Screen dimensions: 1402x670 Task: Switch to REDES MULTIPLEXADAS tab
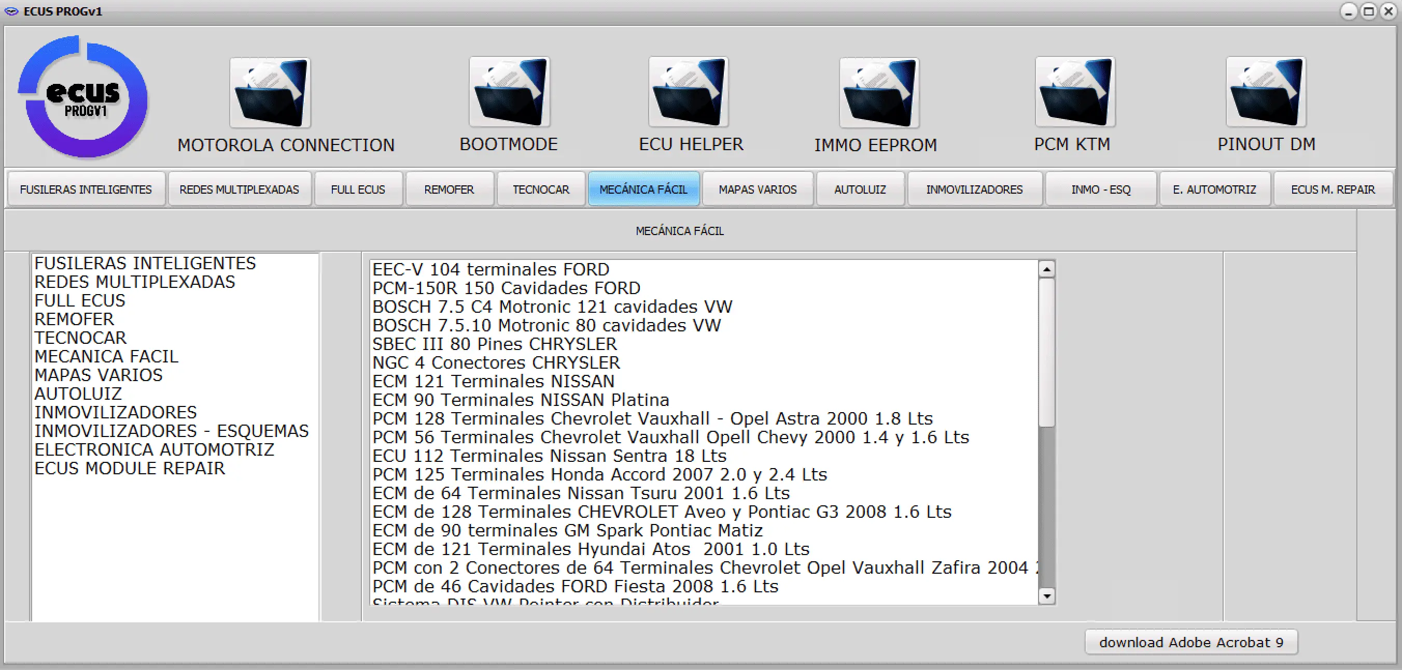point(240,189)
